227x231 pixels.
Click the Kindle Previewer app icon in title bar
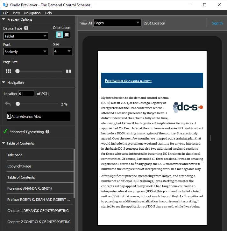click(5, 5)
